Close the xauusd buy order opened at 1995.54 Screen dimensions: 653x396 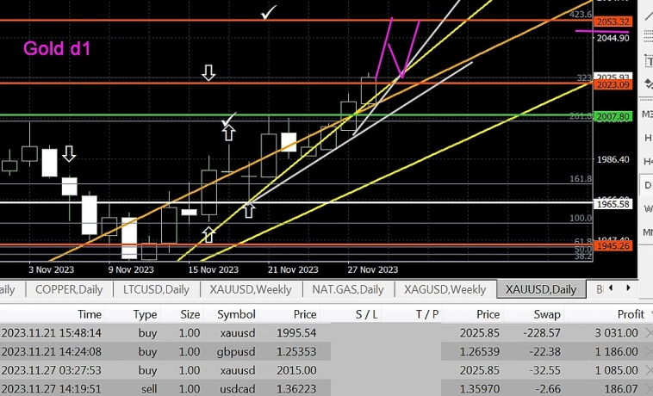[648, 332]
